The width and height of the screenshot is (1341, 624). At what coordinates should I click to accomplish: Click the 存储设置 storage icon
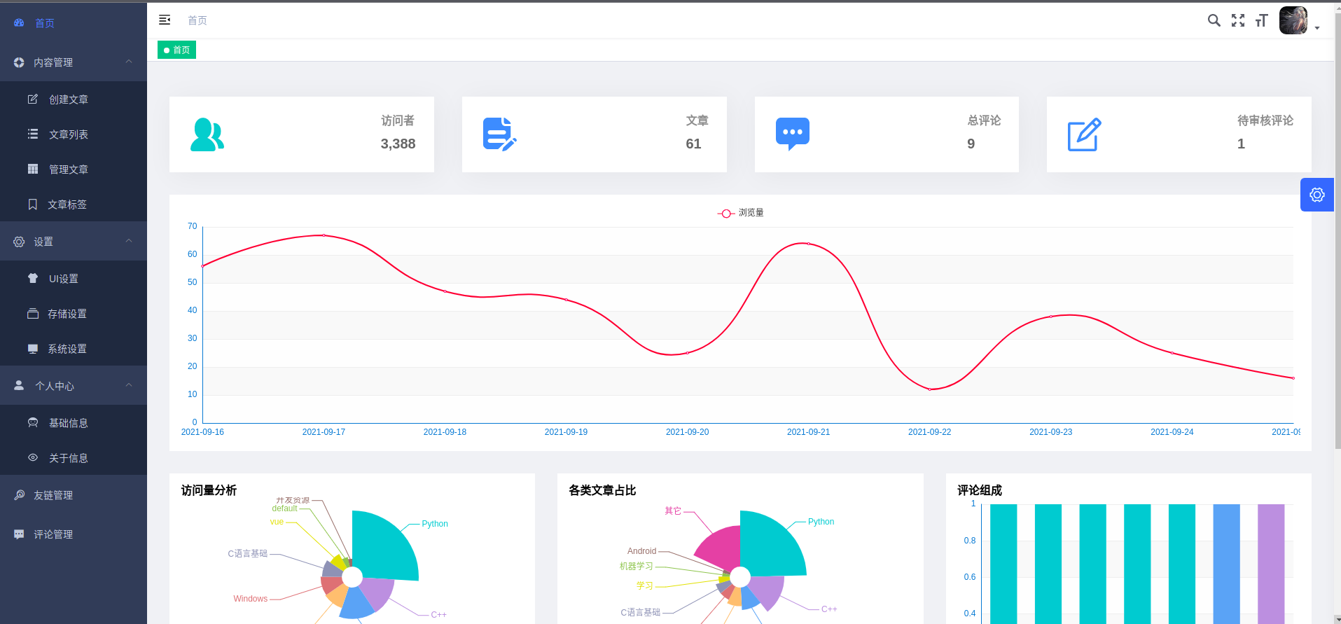pyautogui.click(x=33, y=313)
